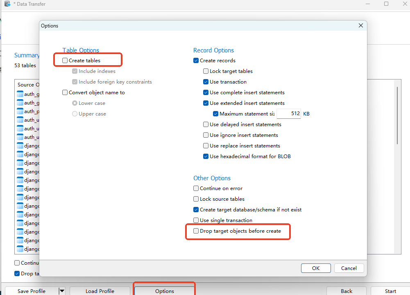Viewport: 410px width, 295px height.
Task: Click the KB unit label
Action: pyautogui.click(x=306, y=114)
